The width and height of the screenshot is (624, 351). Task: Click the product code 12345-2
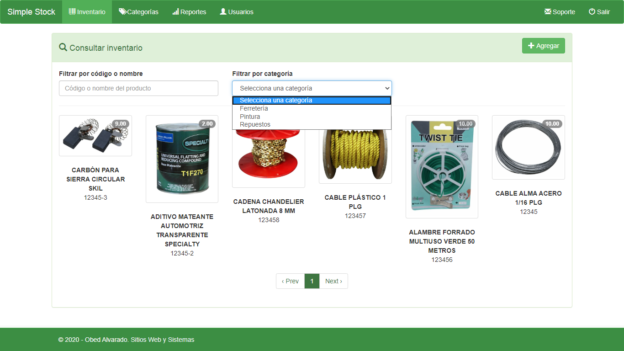pyautogui.click(x=182, y=253)
